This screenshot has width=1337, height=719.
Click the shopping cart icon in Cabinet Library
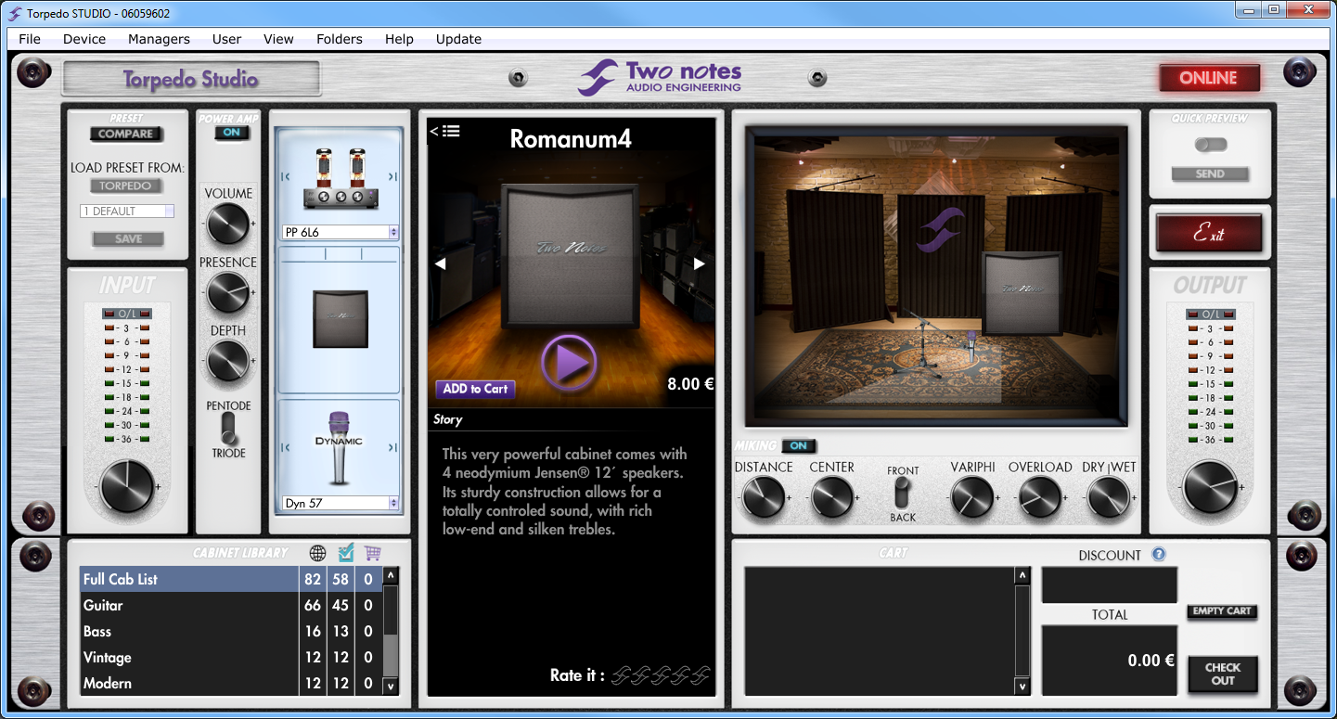click(x=373, y=553)
